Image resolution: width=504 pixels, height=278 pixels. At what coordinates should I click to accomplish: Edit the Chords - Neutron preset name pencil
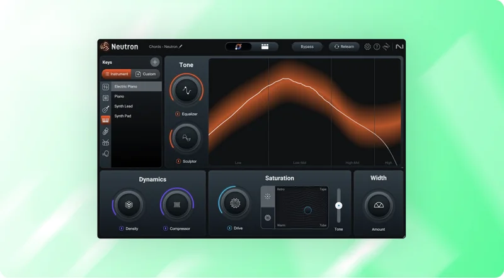point(181,47)
